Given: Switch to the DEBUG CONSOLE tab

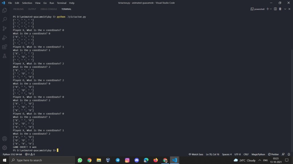Looking at the screenshot, I should (49, 9).
